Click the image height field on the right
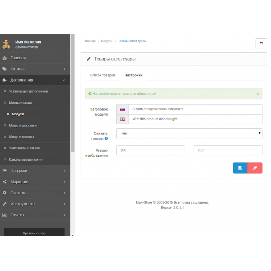Image resolution: width=271 pixels, height=271 pixels. pyautogui.click(x=228, y=150)
